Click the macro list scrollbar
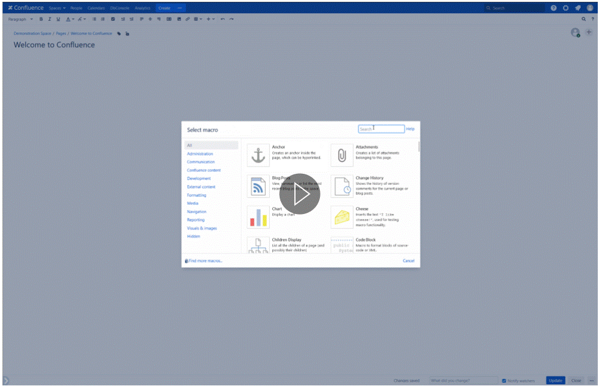 (x=419, y=147)
